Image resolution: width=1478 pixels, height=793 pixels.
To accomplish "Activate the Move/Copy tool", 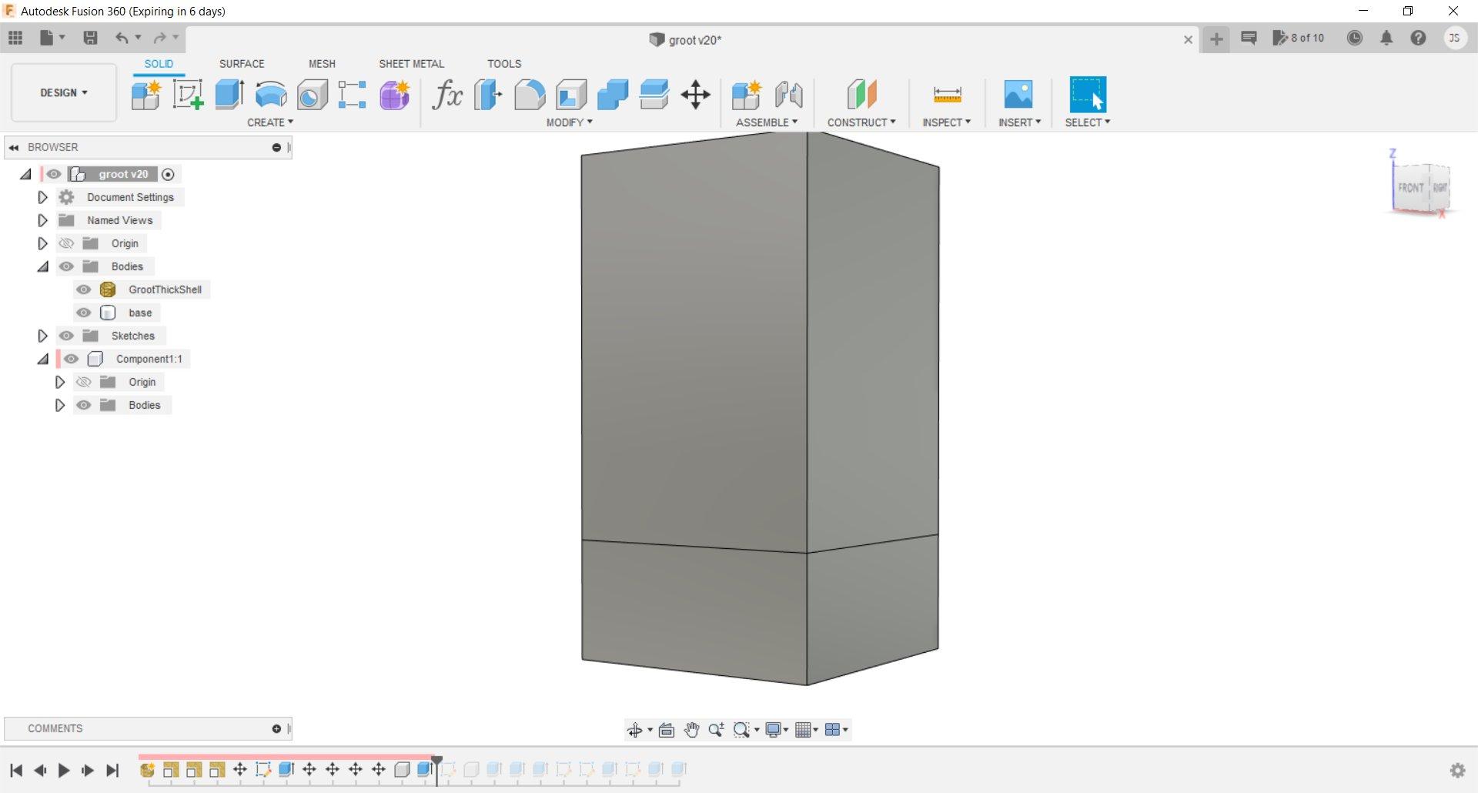I will (x=695, y=95).
